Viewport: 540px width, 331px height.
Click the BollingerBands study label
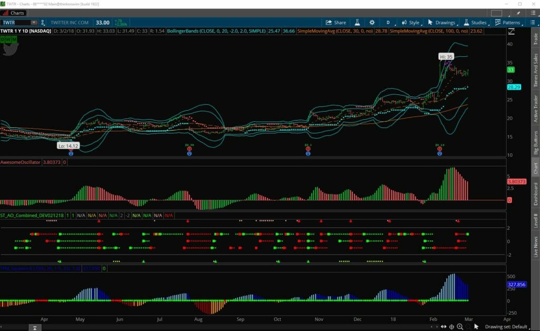tap(216, 31)
